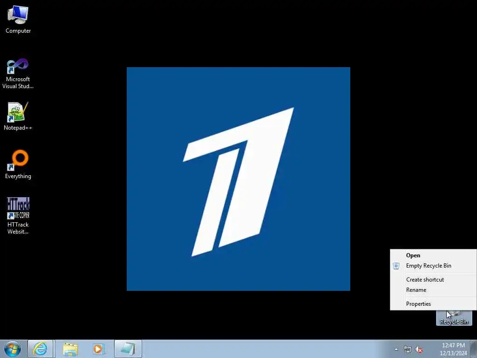Choose Empty Recycle Bin menu entry
Screen dimensions: 477x358
pyautogui.click(x=433, y=266)
